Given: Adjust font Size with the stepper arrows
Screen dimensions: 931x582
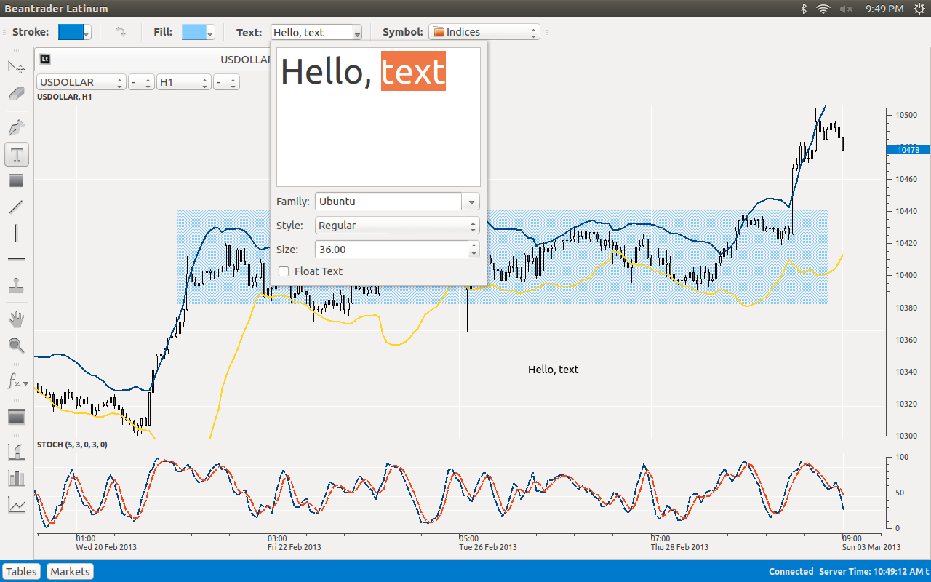Looking at the screenshot, I should 474,250.
